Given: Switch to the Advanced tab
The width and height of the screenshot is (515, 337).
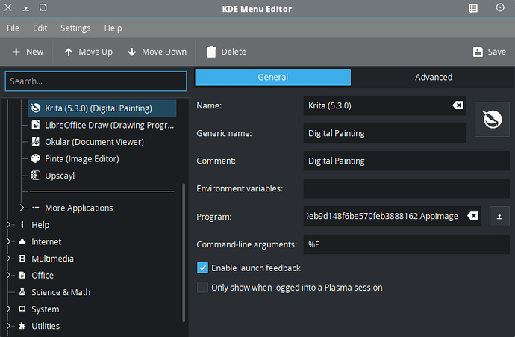Looking at the screenshot, I should (433, 77).
